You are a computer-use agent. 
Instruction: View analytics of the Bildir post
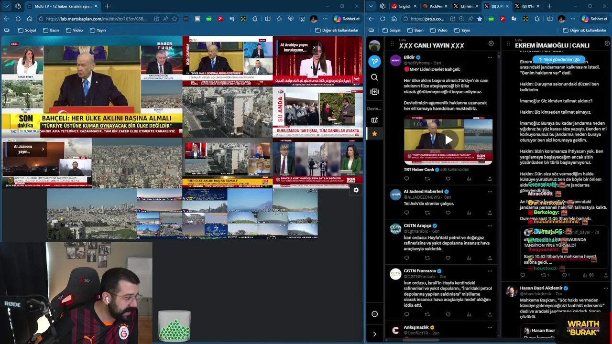(x=469, y=179)
